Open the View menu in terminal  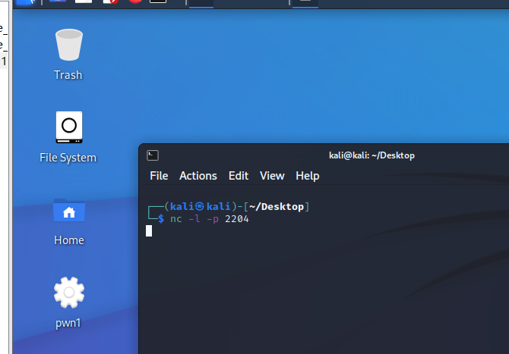[272, 176]
